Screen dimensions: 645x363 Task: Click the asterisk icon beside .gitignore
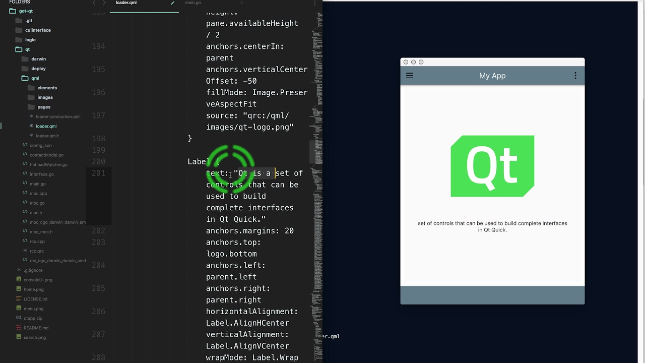[19, 270]
